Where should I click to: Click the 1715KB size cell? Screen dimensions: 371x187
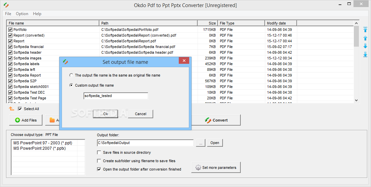209,30
